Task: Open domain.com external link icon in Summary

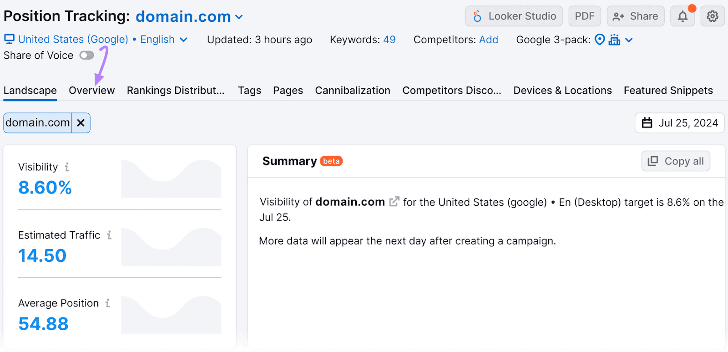Action: click(394, 201)
